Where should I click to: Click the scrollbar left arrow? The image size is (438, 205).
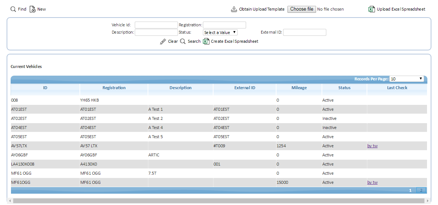click(10, 201)
